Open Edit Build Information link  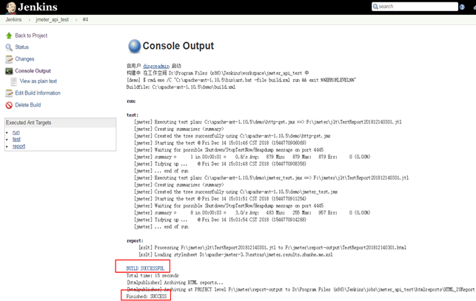(38, 93)
